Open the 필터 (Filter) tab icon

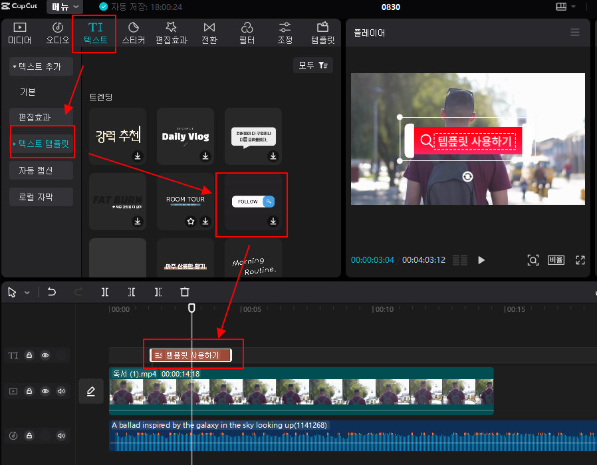(x=247, y=28)
